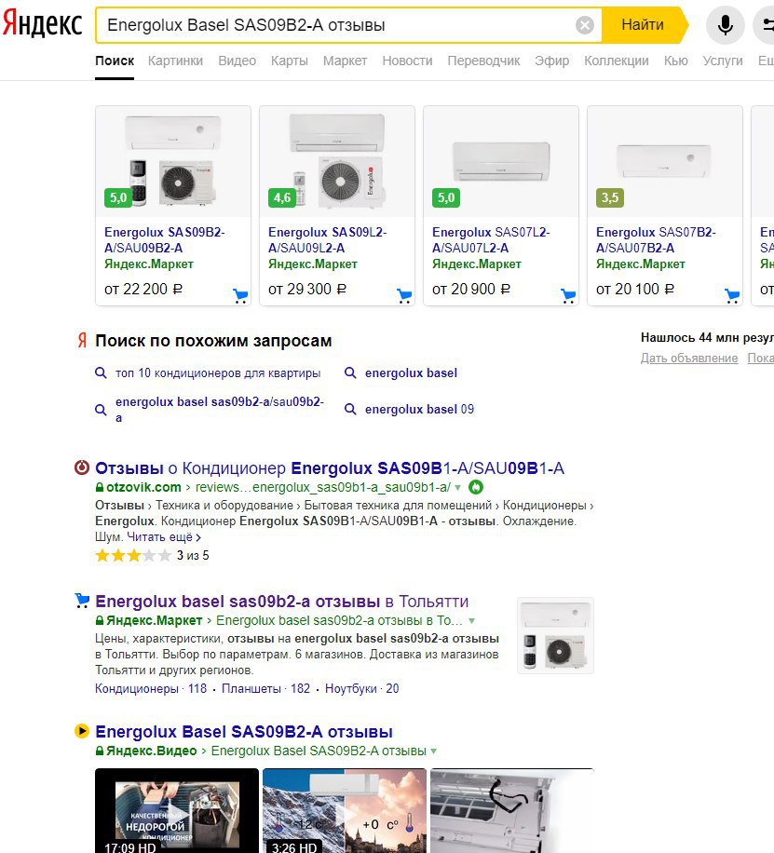Image resolution: width=774 pixels, height=853 pixels.
Task: Click the magnifier icon beside 'топ 10 кондиционеров'
Action: coord(101,373)
